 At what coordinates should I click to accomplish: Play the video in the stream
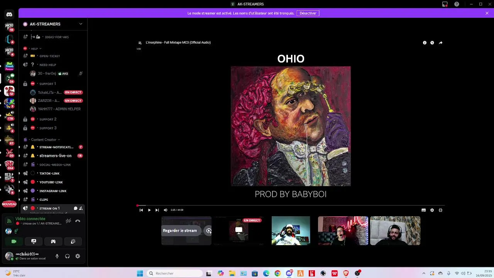(149, 210)
